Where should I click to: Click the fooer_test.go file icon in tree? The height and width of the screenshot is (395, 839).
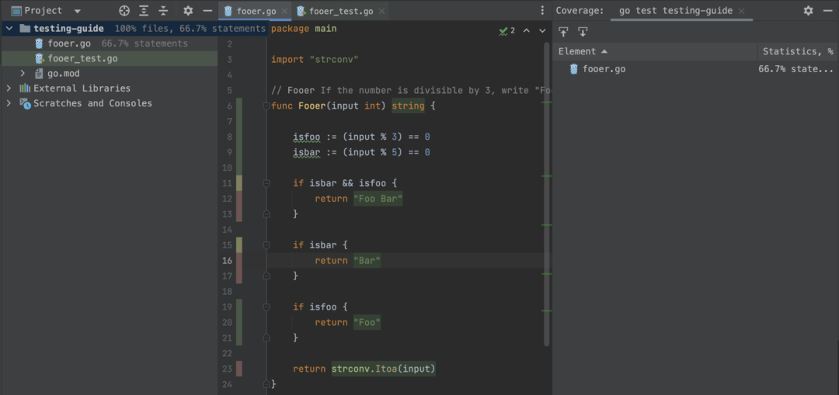[39, 58]
